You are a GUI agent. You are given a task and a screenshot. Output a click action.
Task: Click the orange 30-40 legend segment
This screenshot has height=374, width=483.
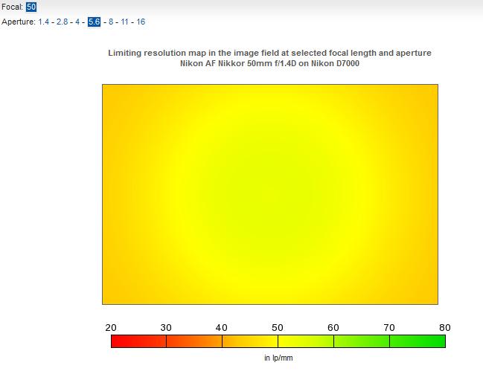(194, 341)
